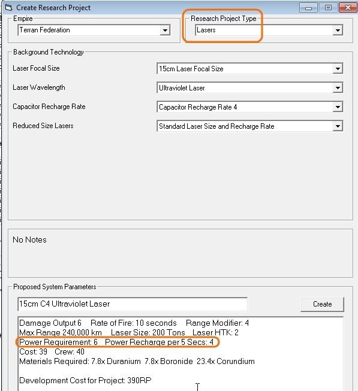Click the Lasers project type combo box

tap(269, 30)
